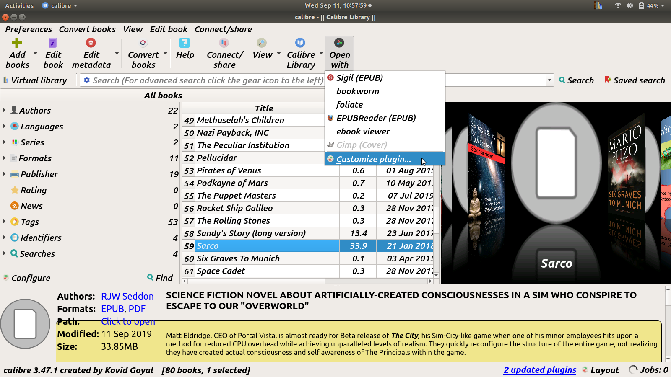Click the book list scroll down arrow
The image size is (671, 377).
[437, 275]
